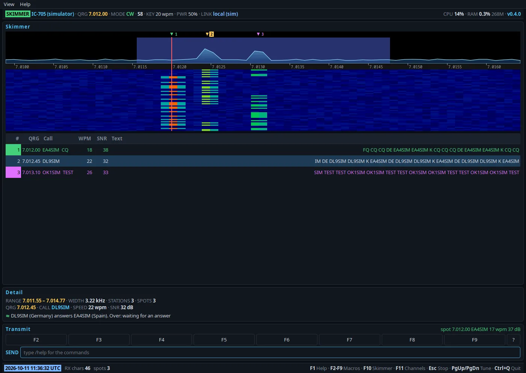Click the 7.0105 frequency tick label
The width and height of the screenshot is (526, 373).
61,67
